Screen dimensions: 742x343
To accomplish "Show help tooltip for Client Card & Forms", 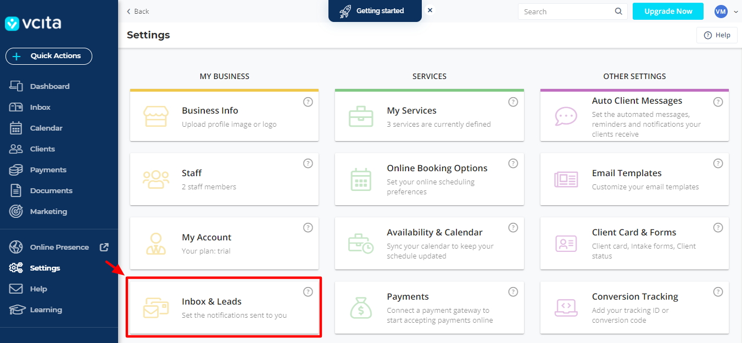I will tap(718, 228).
